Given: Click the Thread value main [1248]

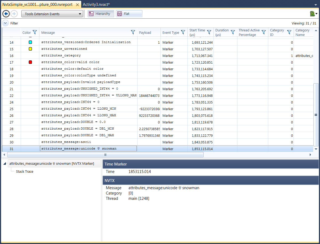Looking at the screenshot, I should pyautogui.click(x=139, y=198).
